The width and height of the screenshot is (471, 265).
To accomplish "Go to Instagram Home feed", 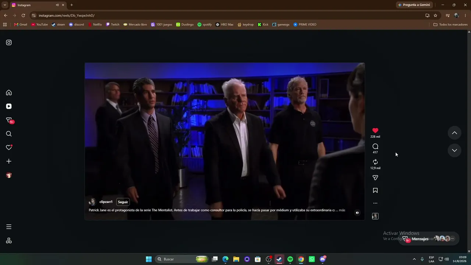I will point(9,93).
